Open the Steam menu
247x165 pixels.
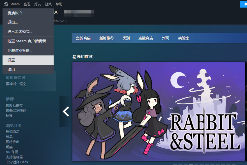tap(15, 4)
